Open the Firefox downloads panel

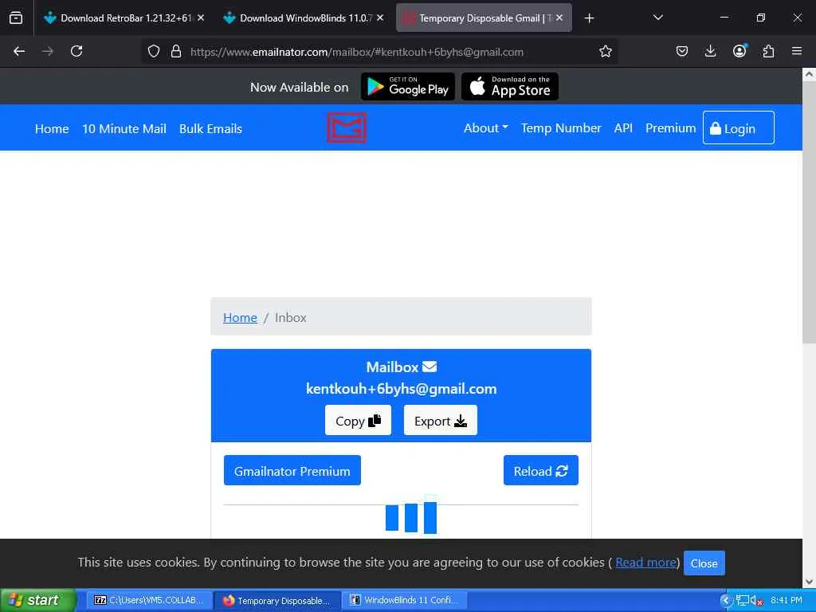click(710, 51)
